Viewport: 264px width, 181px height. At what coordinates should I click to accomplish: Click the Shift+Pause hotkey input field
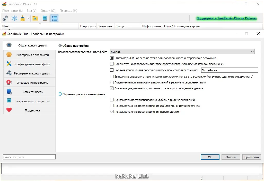point(230,70)
